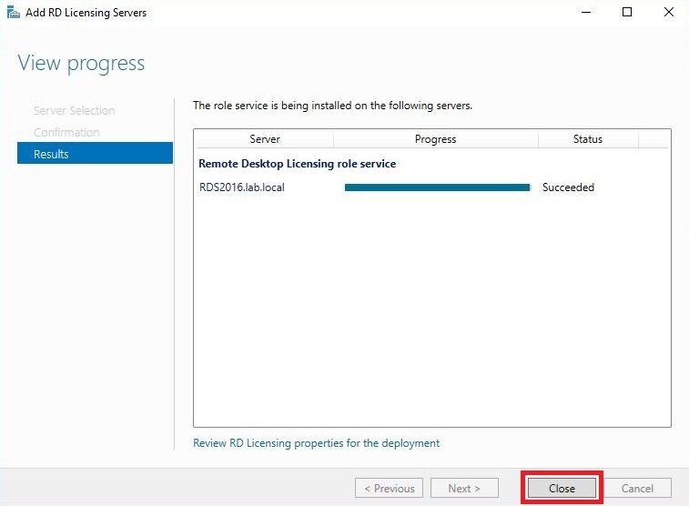This screenshot has height=506, width=689.
Task: Open Review RD Licensing properties link
Action: pyautogui.click(x=316, y=442)
